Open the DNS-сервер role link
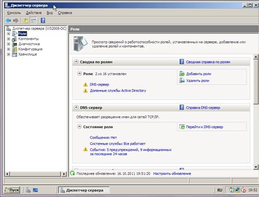This screenshot has width=259, height=197. pyautogui.click(x=99, y=85)
